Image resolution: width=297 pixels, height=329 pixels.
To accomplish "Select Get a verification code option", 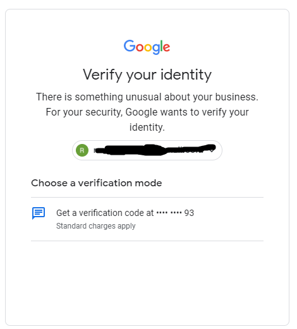I will [x=147, y=219].
